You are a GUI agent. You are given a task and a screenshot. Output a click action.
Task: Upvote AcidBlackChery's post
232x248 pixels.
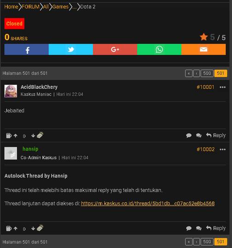point(16,135)
